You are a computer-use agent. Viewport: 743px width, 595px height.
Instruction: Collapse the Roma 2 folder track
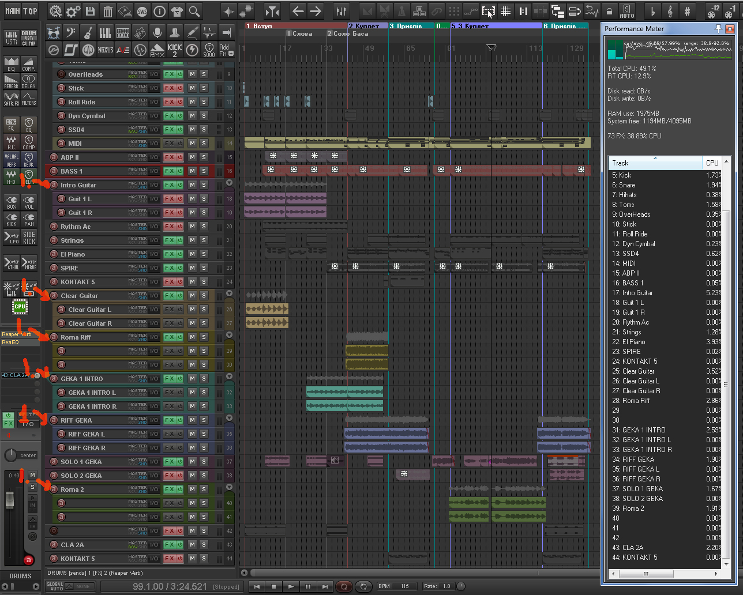pos(229,488)
